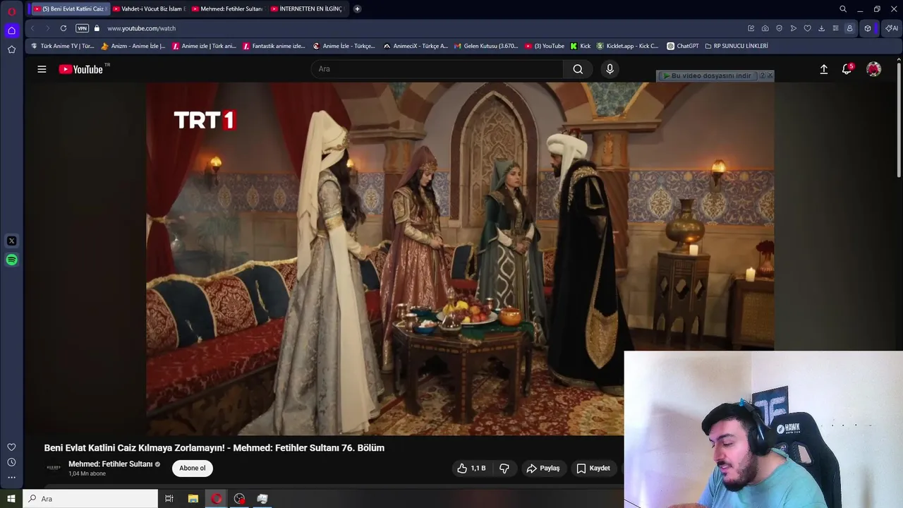Image resolution: width=903 pixels, height=508 pixels.
Task: Open the browser downloads icon
Action: tap(822, 28)
